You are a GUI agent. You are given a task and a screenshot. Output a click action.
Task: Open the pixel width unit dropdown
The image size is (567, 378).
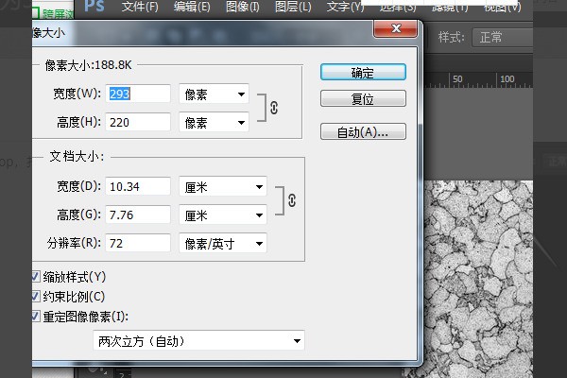(214, 94)
